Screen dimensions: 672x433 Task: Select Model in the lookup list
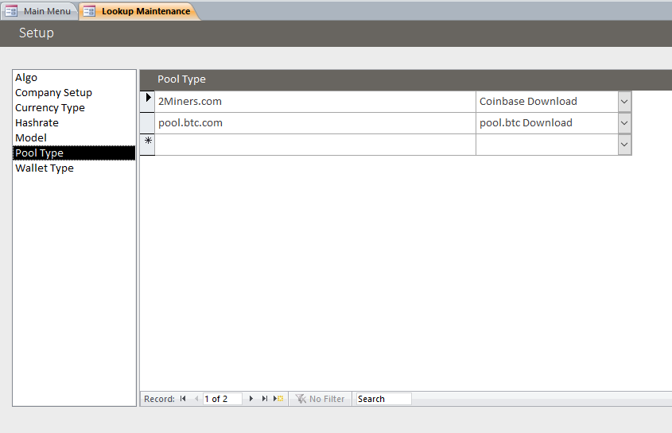pos(74,137)
